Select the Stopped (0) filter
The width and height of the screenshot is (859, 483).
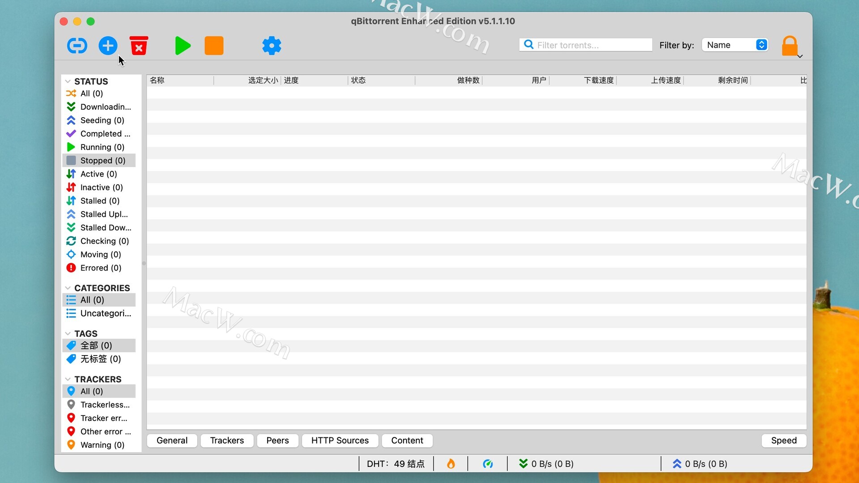coord(99,161)
